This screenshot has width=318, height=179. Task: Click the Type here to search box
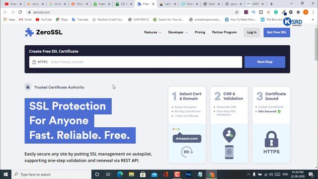point(51,175)
